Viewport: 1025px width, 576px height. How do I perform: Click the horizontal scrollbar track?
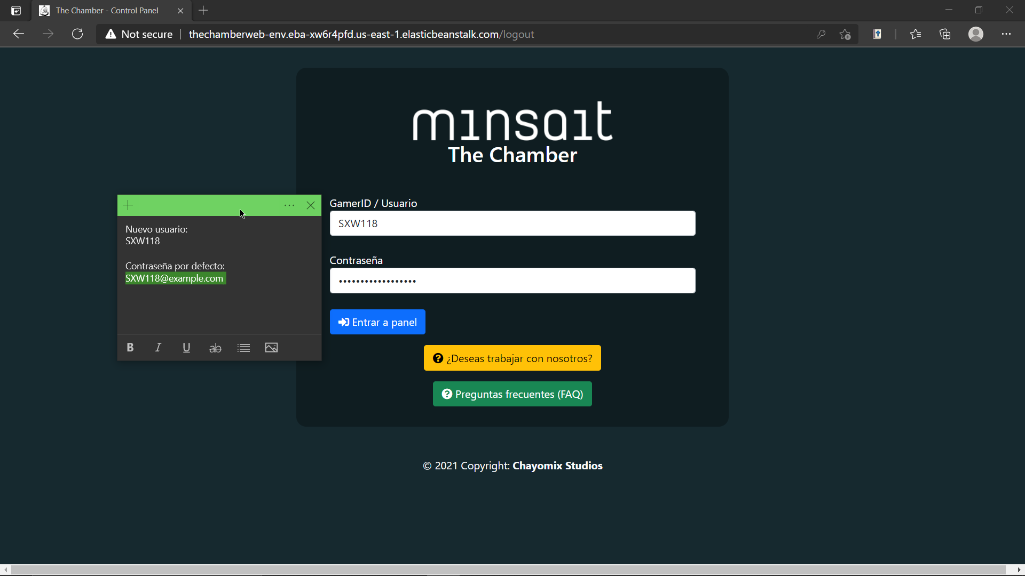click(508, 570)
